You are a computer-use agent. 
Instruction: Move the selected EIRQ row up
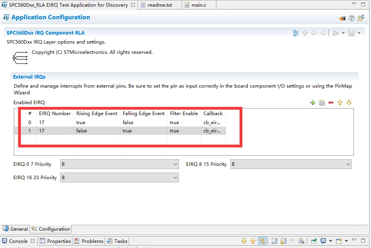click(340, 103)
